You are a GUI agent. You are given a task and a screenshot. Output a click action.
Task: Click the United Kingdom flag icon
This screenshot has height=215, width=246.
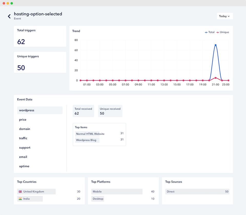pos(20,192)
